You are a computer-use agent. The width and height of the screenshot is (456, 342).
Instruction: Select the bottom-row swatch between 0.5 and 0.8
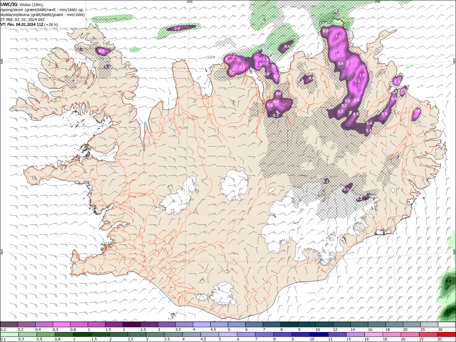[46, 335]
